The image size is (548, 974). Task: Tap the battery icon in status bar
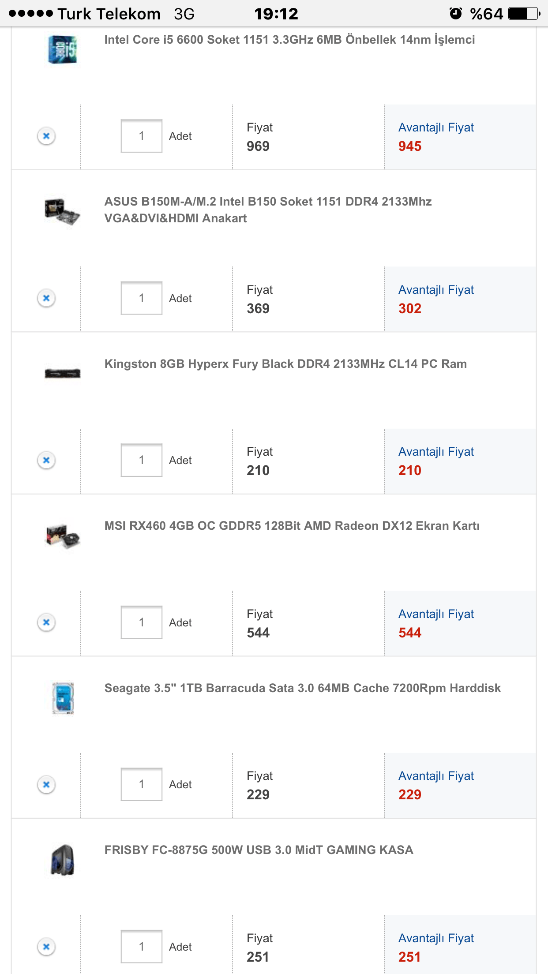click(524, 14)
